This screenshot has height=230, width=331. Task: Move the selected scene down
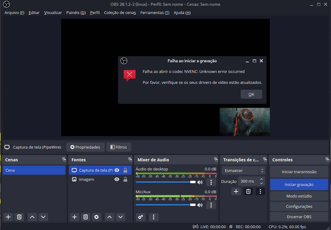click(x=43, y=217)
